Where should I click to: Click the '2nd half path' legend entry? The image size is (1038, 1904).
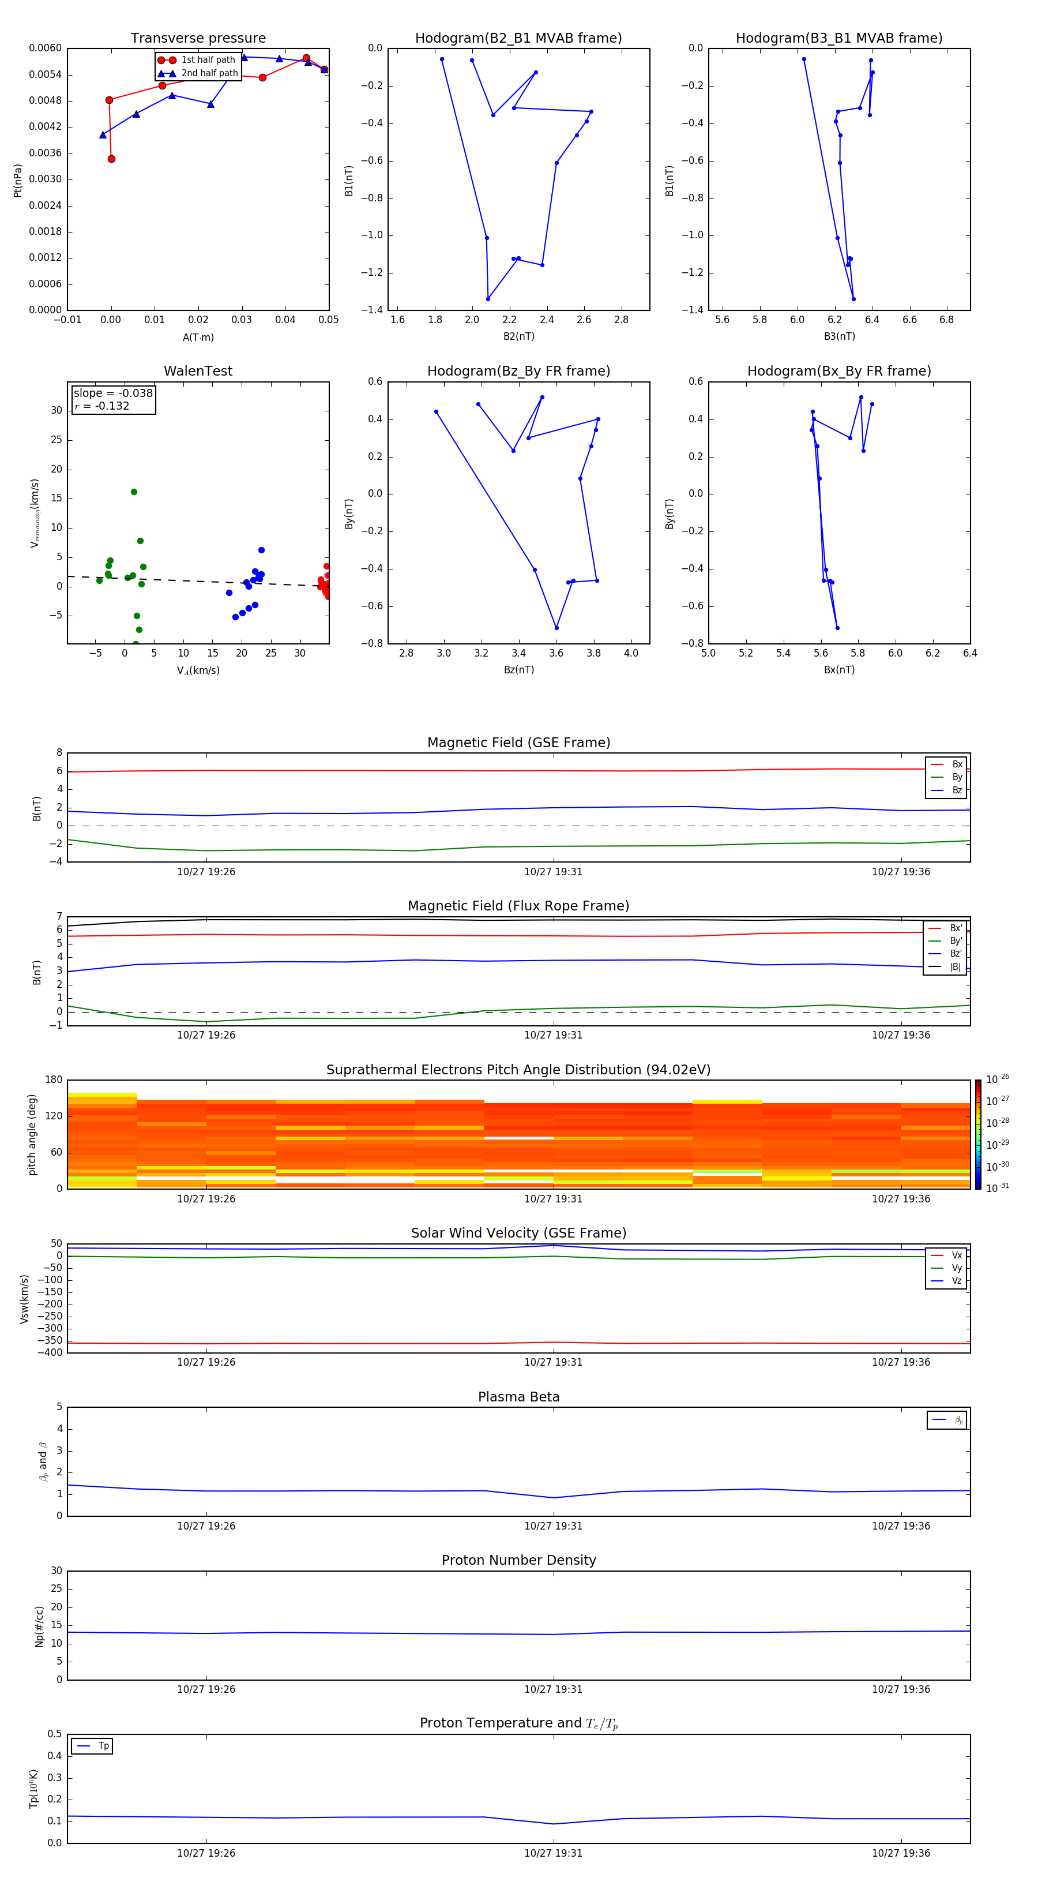click(197, 73)
